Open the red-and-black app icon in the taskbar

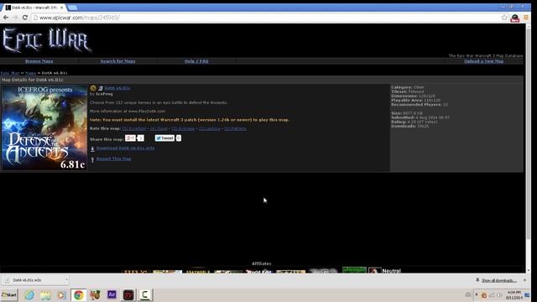(x=128, y=294)
